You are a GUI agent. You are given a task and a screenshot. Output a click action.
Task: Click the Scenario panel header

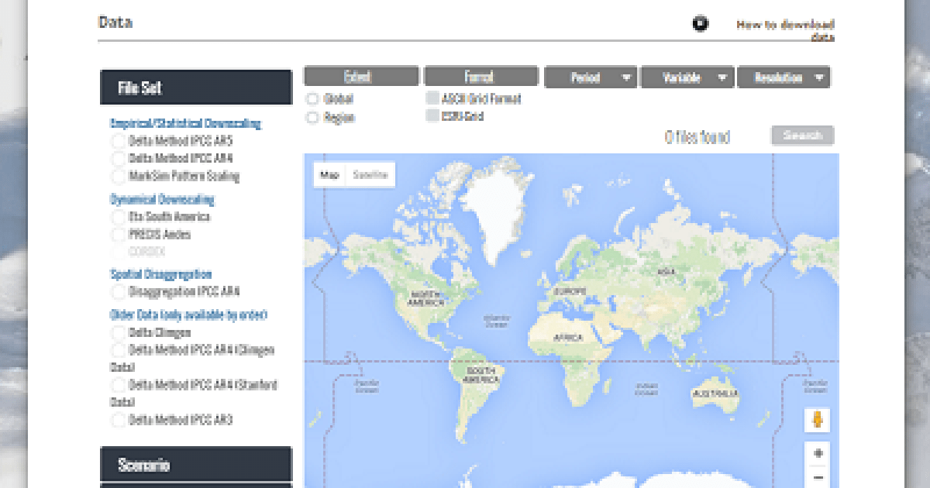196,465
